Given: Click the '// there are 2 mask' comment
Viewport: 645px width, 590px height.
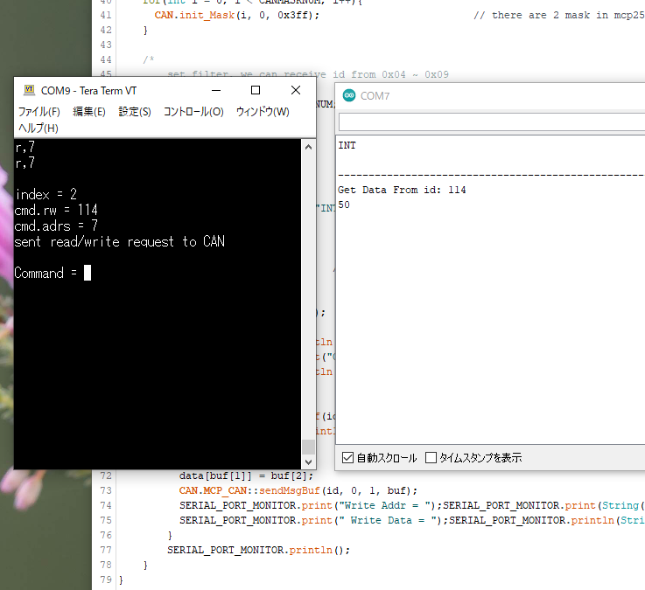Looking at the screenshot, I should [559, 15].
